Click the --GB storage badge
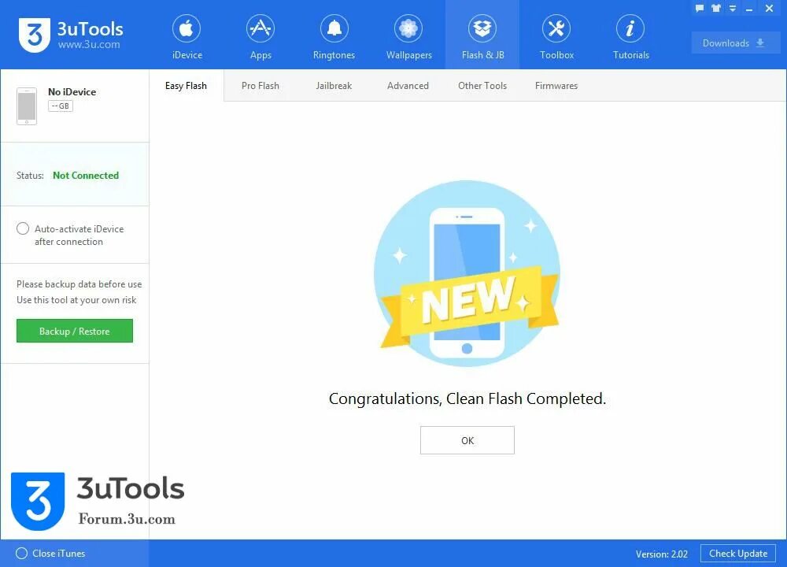The height and width of the screenshot is (567, 787). 61,106
